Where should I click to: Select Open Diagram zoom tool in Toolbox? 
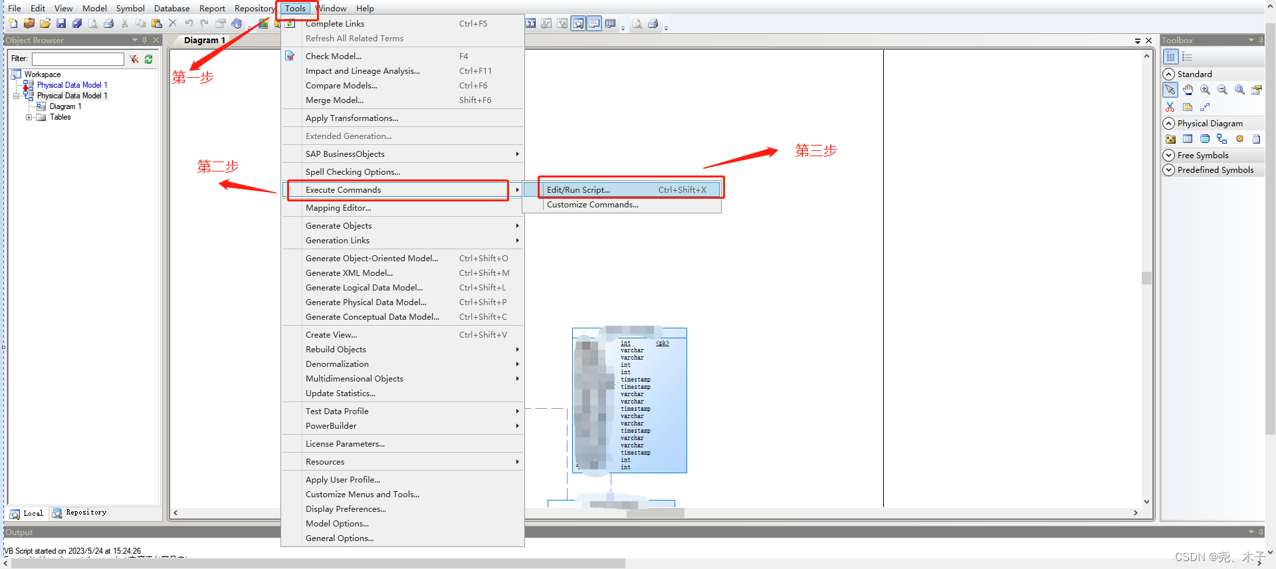click(x=1239, y=90)
